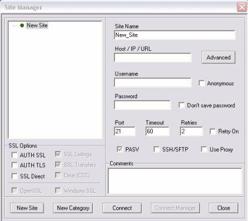Image resolution: width=248 pixels, height=221 pixels.
Task: Click the SSL Listings checkbox
Action: (58, 154)
